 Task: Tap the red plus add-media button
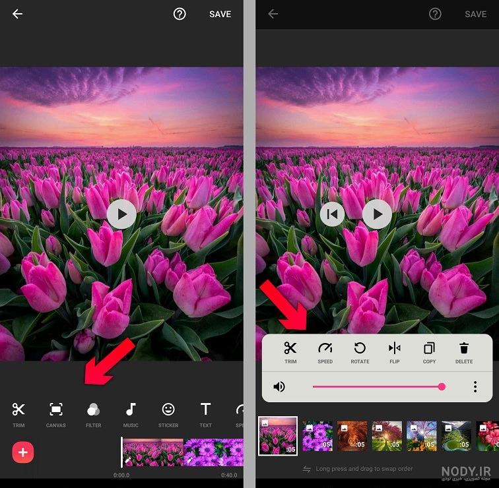click(x=23, y=452)
